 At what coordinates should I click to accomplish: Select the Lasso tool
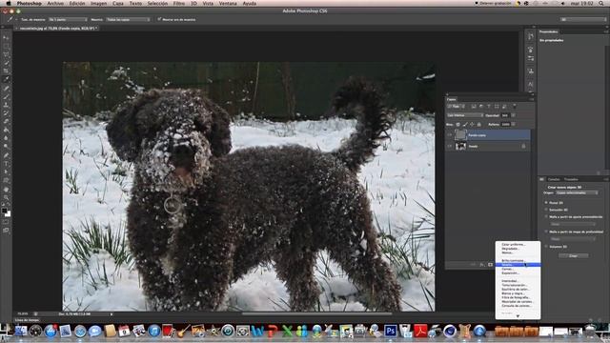click(x=6, y=54)
